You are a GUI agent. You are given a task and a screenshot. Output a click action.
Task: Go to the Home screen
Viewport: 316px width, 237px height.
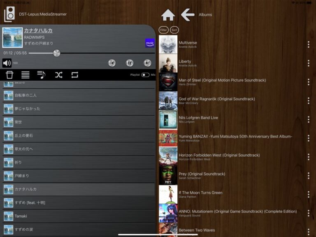168,15
